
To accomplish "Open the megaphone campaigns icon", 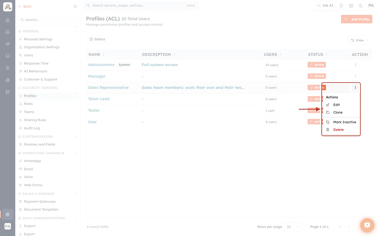I will [x=8, y=44].
